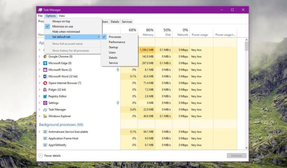This screenshot has height=168, width=287.
Task: Open Set default tab submenu
Action: pyautogui.click(x=73, y=37)
